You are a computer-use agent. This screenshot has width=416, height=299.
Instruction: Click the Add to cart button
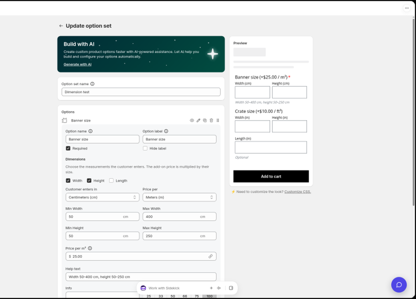(x=271, y=176)
